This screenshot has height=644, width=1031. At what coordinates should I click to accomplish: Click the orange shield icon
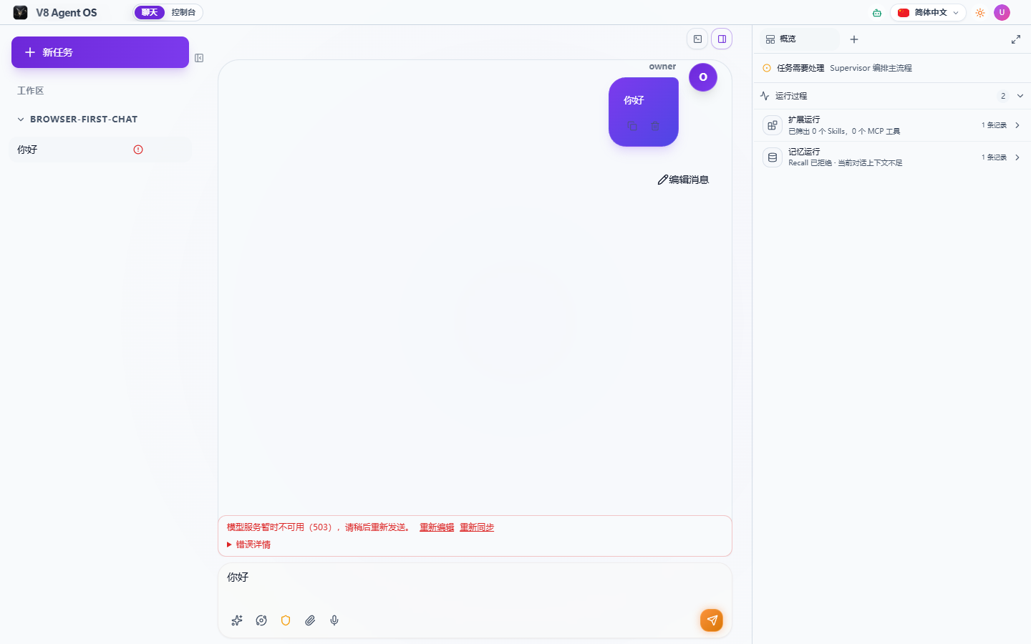[x=286, y=620]
